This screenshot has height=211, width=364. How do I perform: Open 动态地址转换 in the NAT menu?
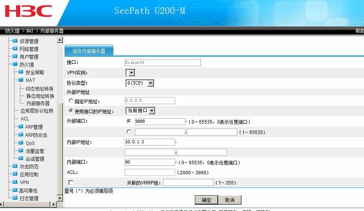(39, 89)
